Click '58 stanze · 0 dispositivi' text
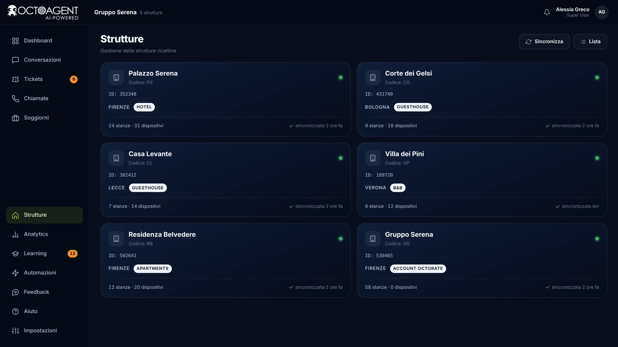 [x=391, y=287]
